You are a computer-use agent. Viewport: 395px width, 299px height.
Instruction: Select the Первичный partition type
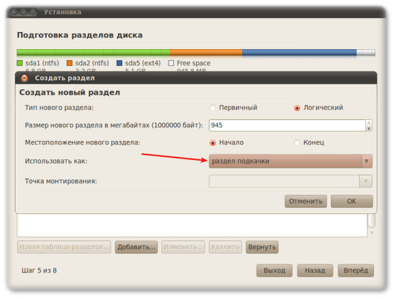pos(214,108)
